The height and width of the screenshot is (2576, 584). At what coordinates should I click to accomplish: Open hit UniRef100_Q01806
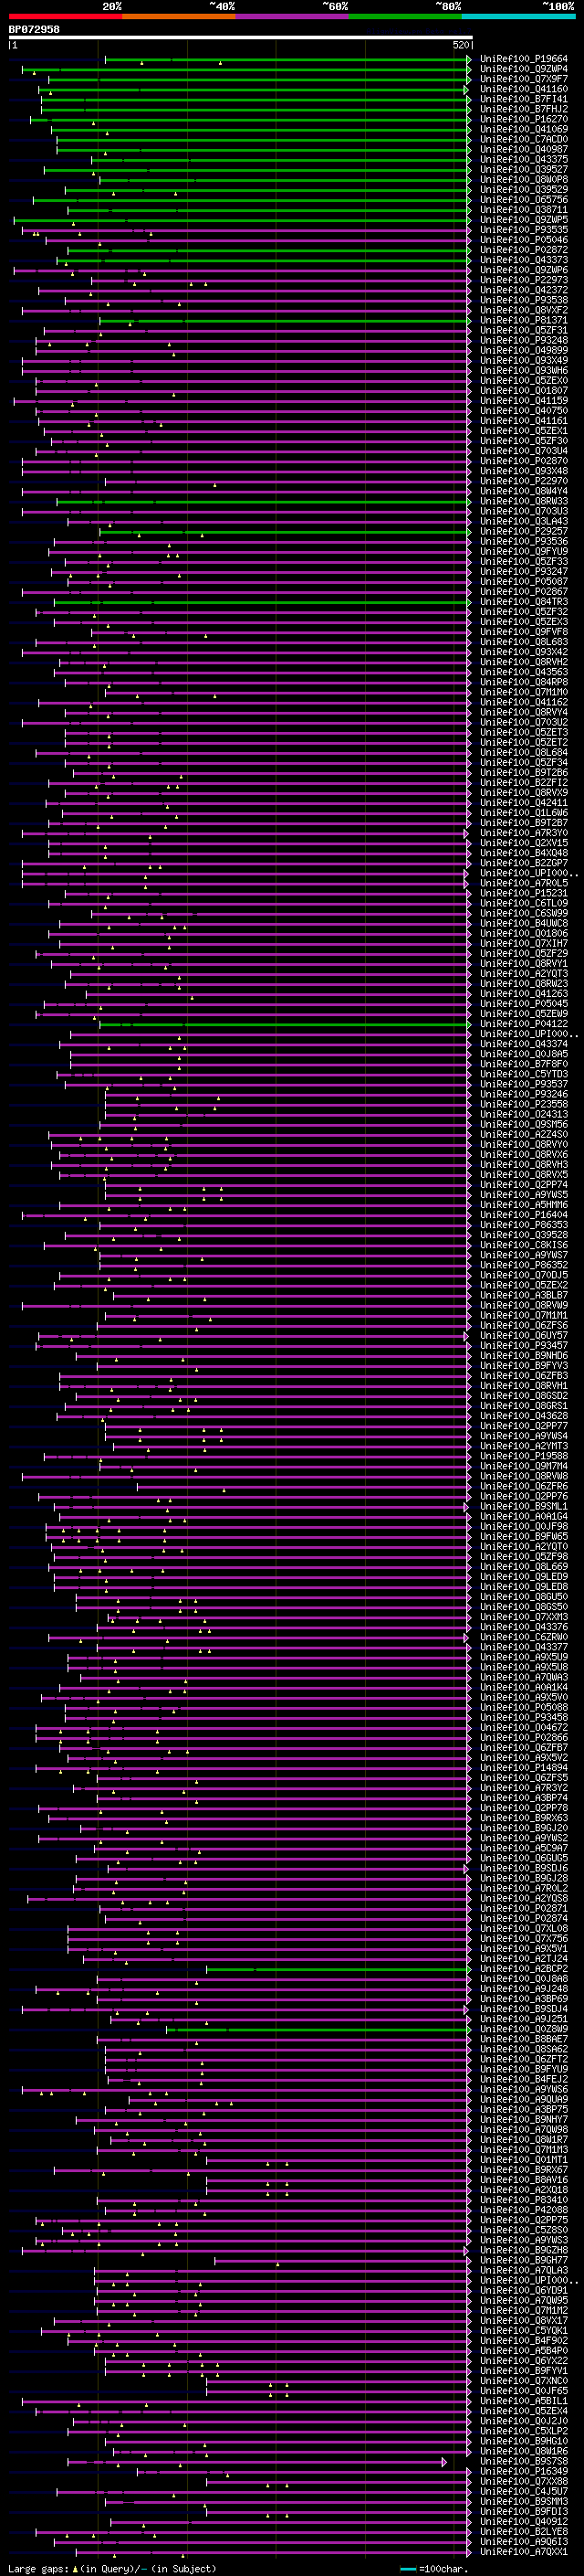coord(523,934)
